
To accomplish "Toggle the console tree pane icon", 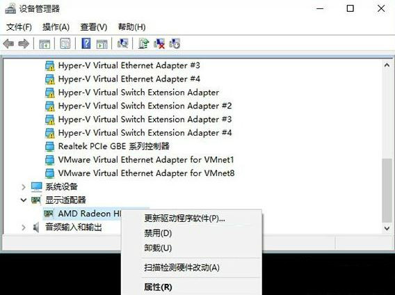I will (45, 44).
